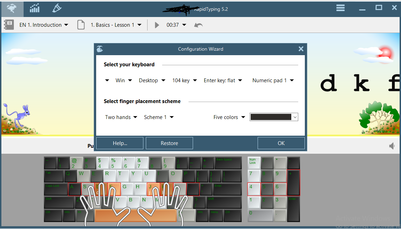
Task: Click the orange space bar key
Action: (135, 215)
